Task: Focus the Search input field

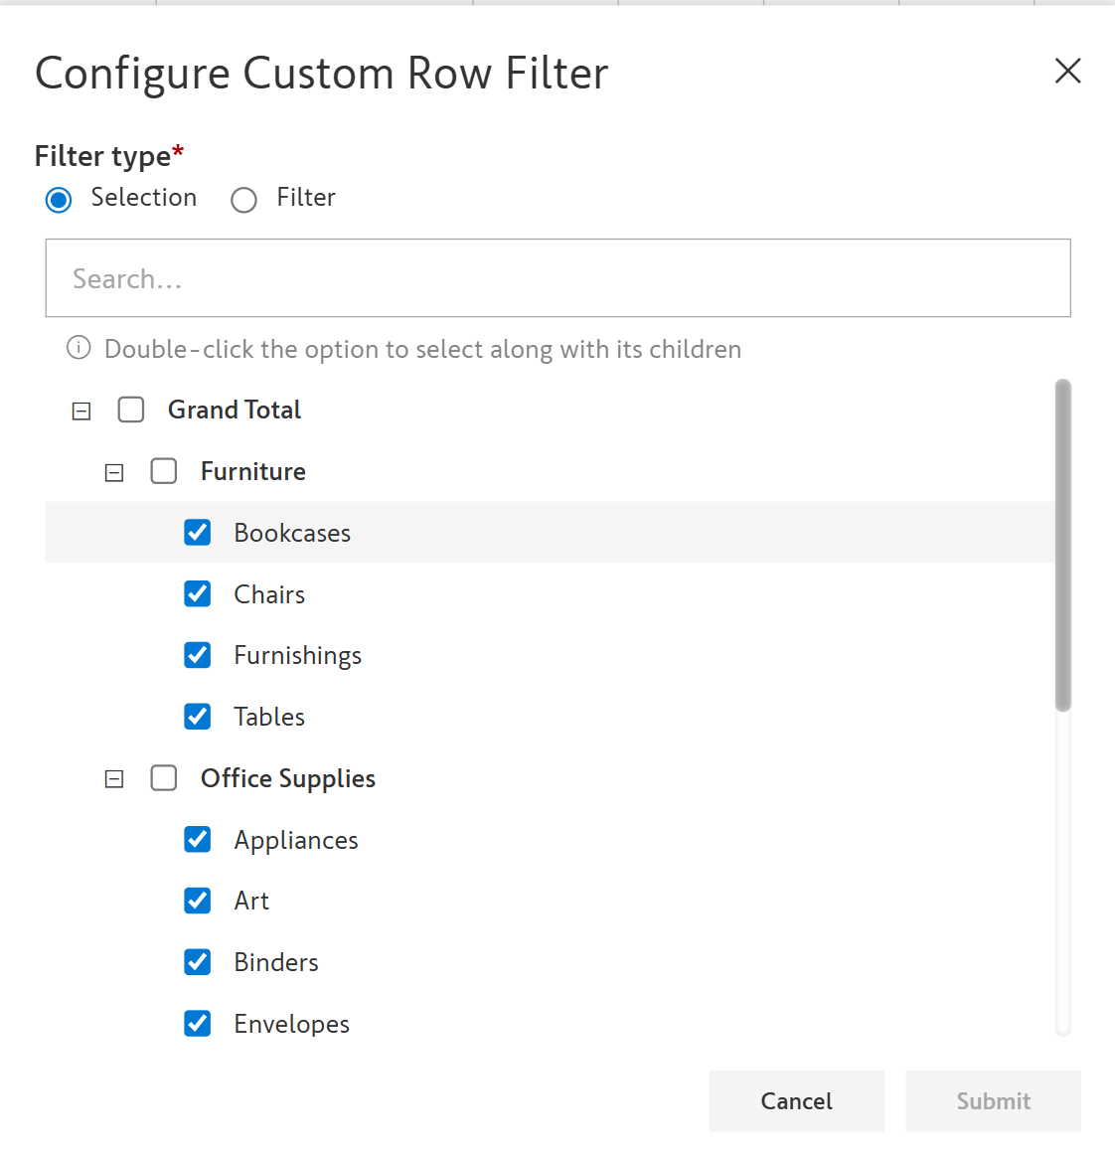Action: click(x=557, y=278)
